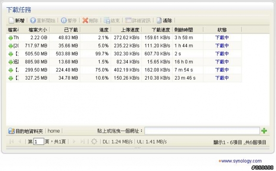Go to the previous page with the arrow

[20, 141]
